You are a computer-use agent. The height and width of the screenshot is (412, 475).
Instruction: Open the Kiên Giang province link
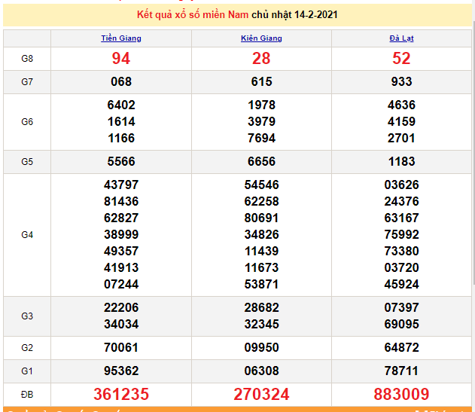(x=261, y=38)
